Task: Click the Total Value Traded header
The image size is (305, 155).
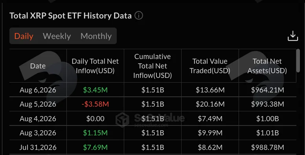Action: 210,66
